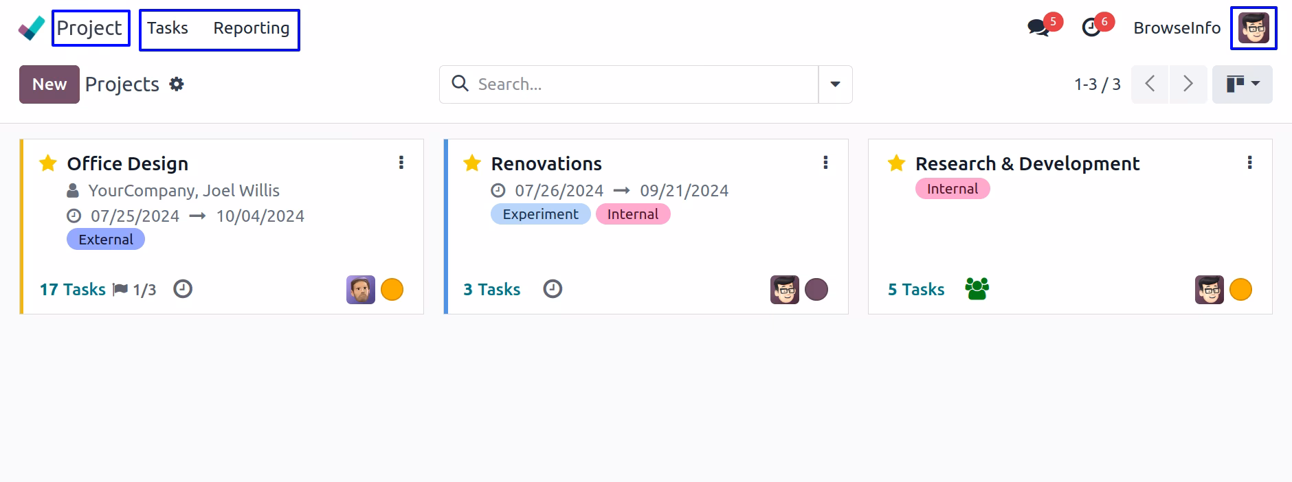This screenshot has height=482, width=1292.
Task: Open the activities clock icon
Action: tap(1091, 28)
